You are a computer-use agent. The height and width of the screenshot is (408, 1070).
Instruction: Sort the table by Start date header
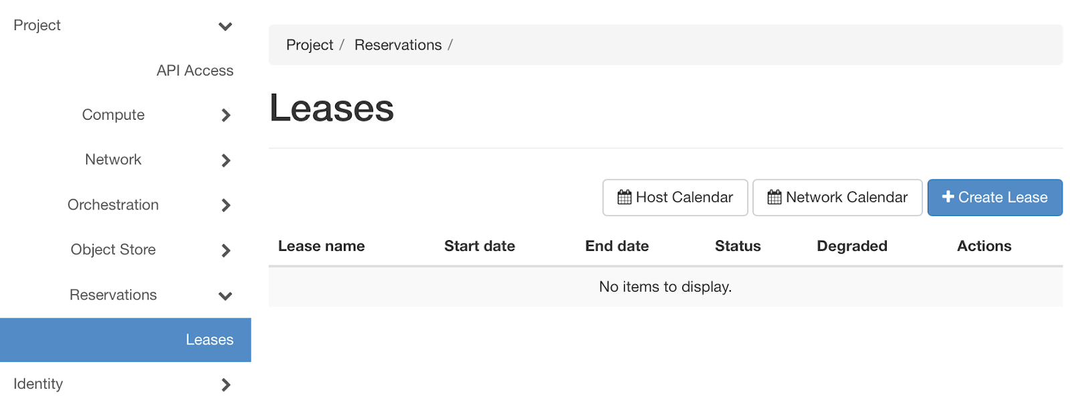(x=479, y=246)
